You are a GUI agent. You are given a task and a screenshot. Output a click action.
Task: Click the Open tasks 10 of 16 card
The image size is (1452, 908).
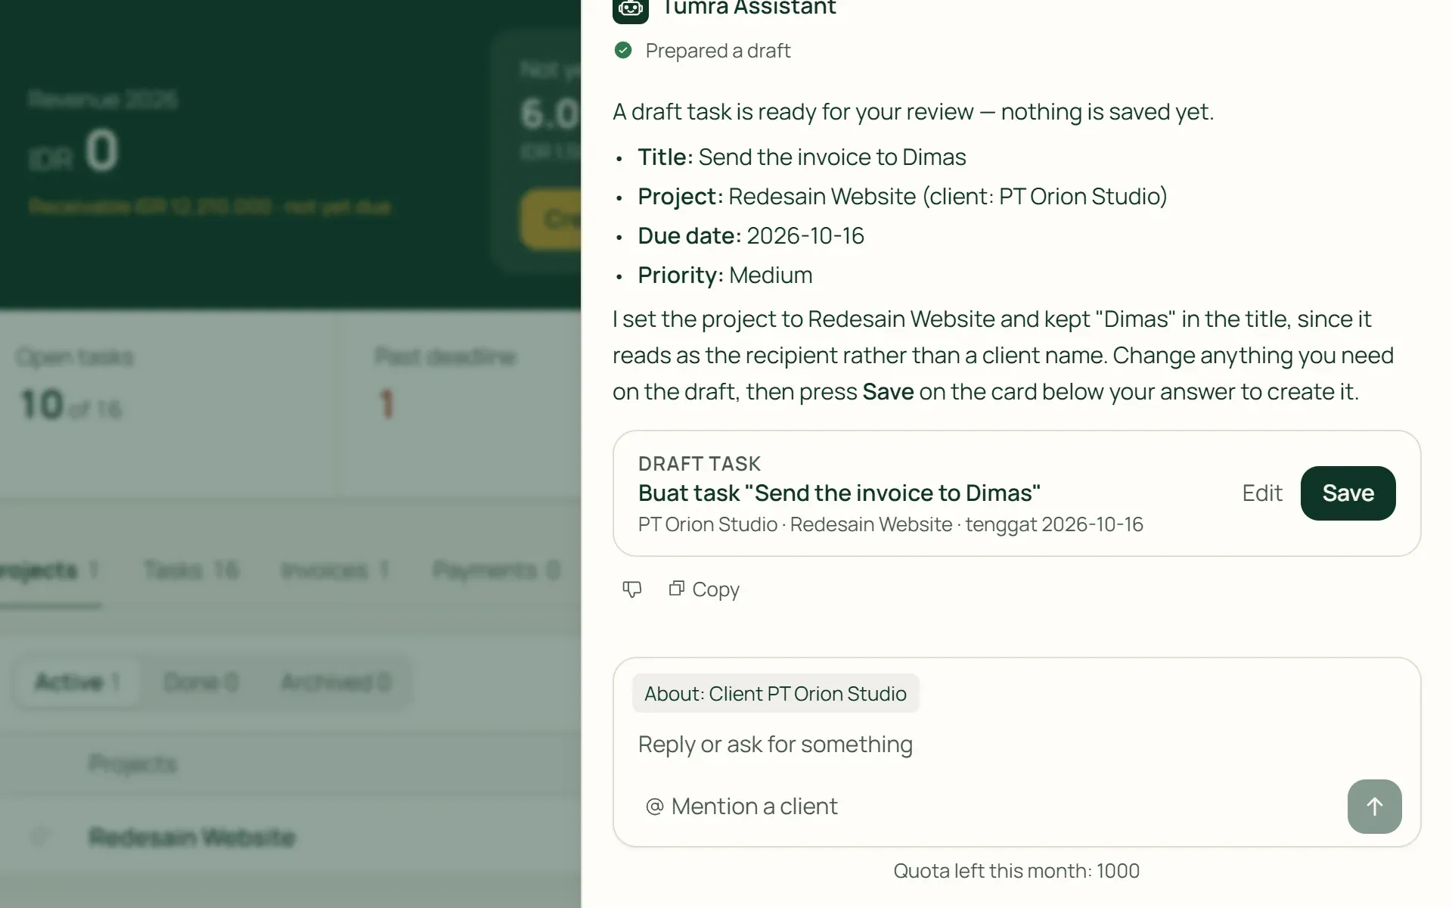168,403
